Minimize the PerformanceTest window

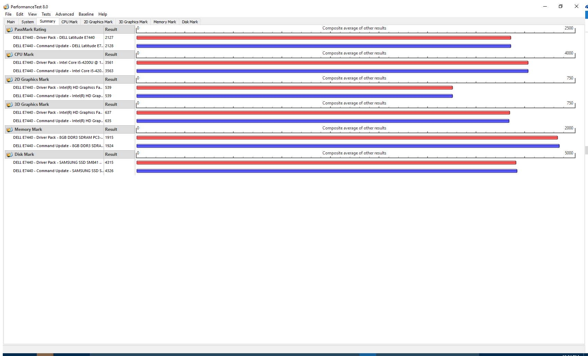(545, 6)
